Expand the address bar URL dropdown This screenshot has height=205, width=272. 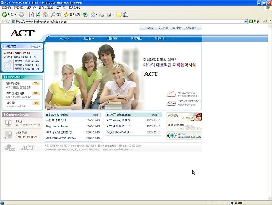click(x=246, y=21)
